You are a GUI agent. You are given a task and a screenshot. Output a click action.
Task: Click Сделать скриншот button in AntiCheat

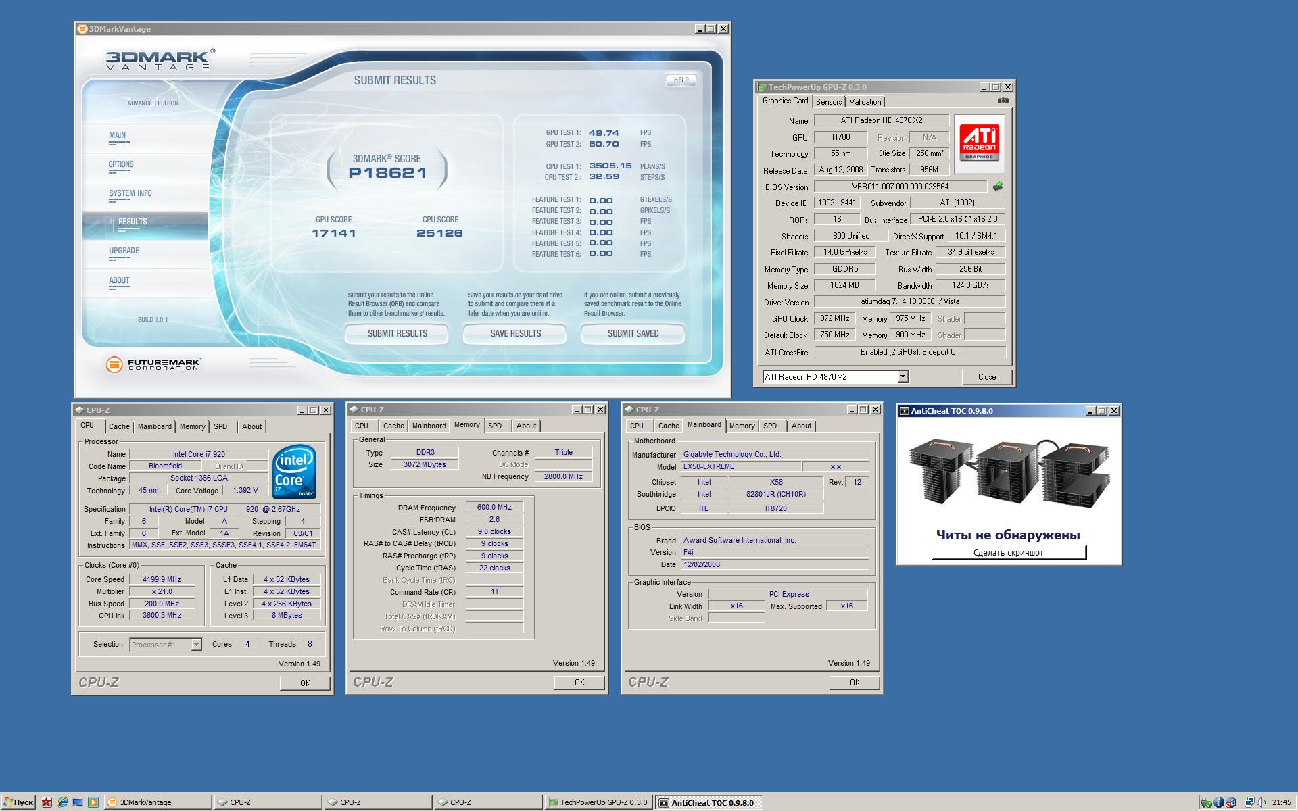click(1008, 553)
